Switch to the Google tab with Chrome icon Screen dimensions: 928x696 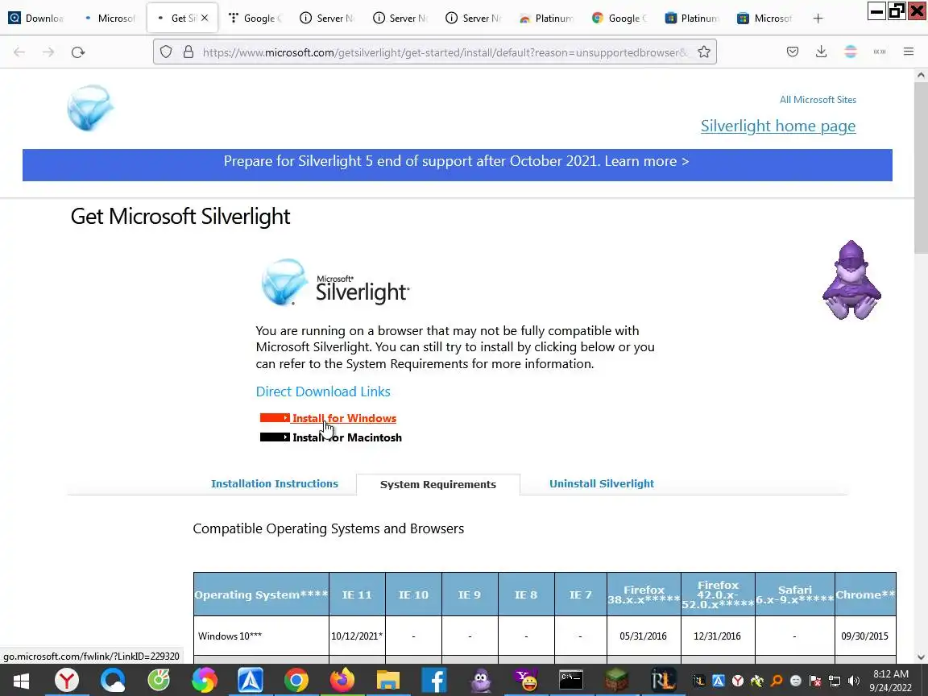619,19
